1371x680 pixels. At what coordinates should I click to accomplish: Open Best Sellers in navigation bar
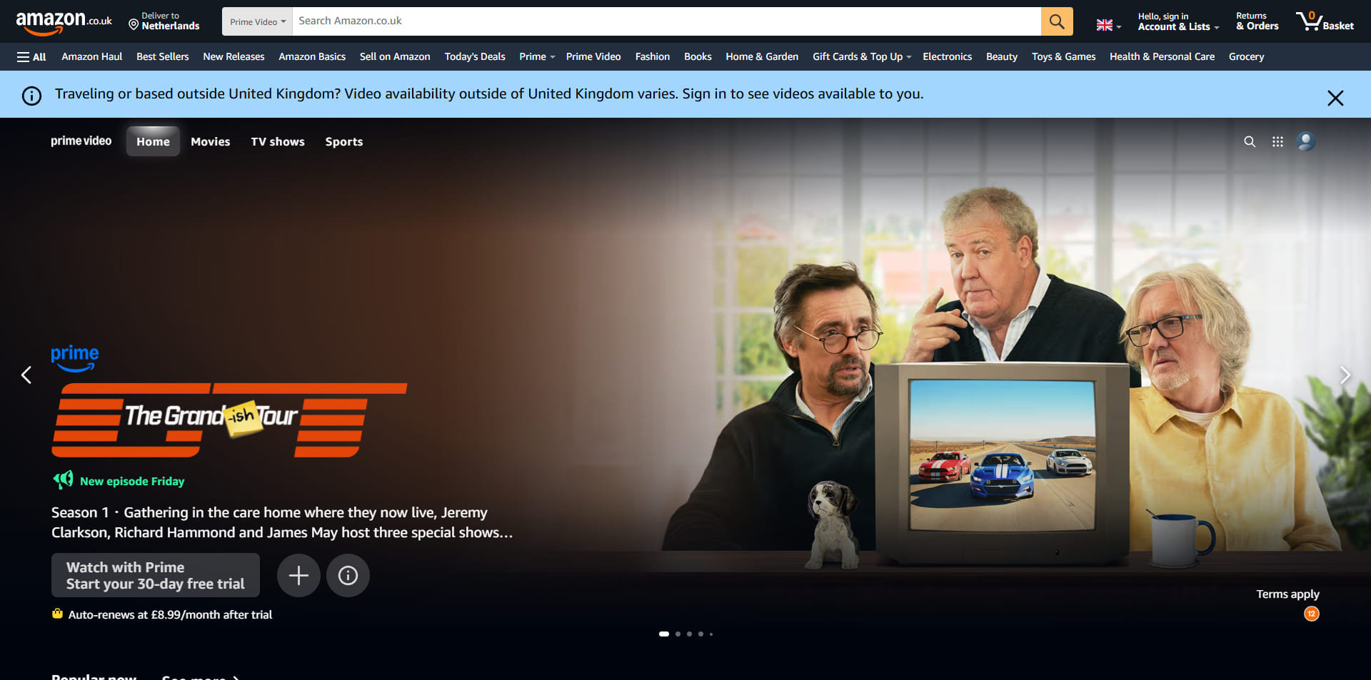(x=163, y=56)
